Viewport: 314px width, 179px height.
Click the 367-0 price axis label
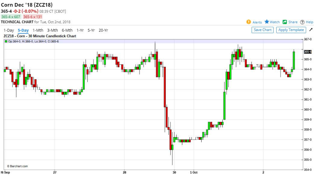coord(308,39)
